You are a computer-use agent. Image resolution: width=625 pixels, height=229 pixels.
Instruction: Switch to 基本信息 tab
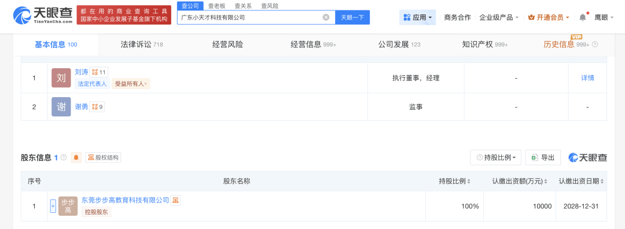[56, 45]
